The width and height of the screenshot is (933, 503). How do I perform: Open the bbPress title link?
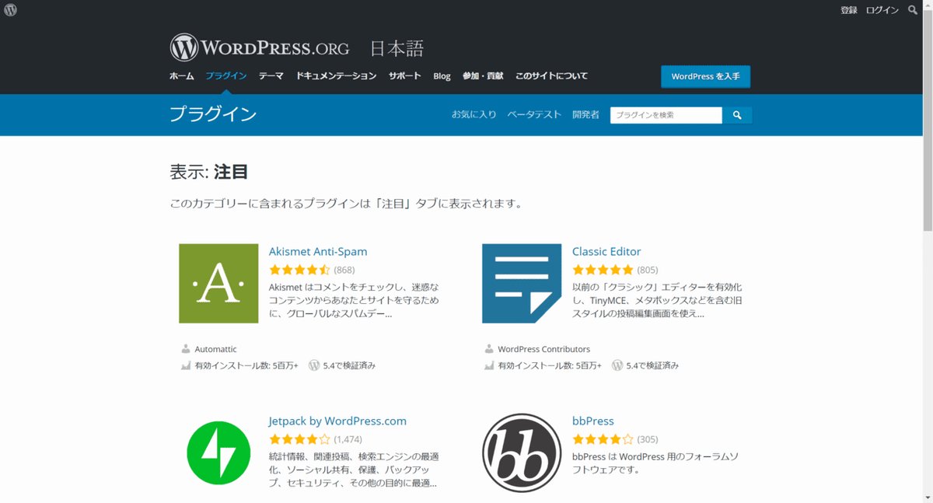(x=593, y=421)
